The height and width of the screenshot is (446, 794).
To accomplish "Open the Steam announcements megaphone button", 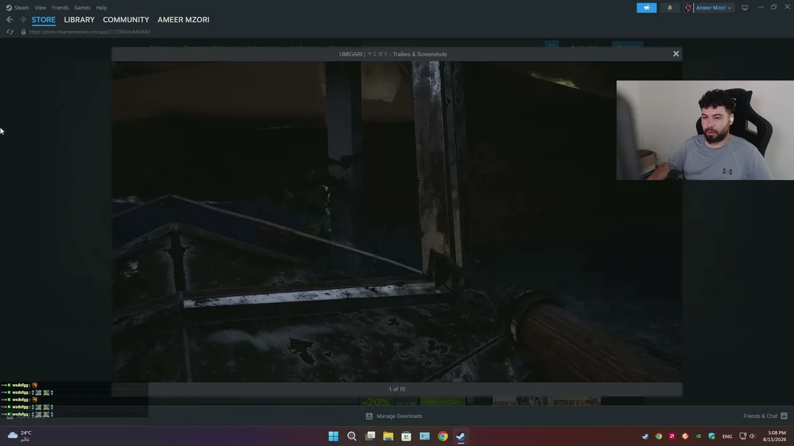I will [x=646, y=7].
